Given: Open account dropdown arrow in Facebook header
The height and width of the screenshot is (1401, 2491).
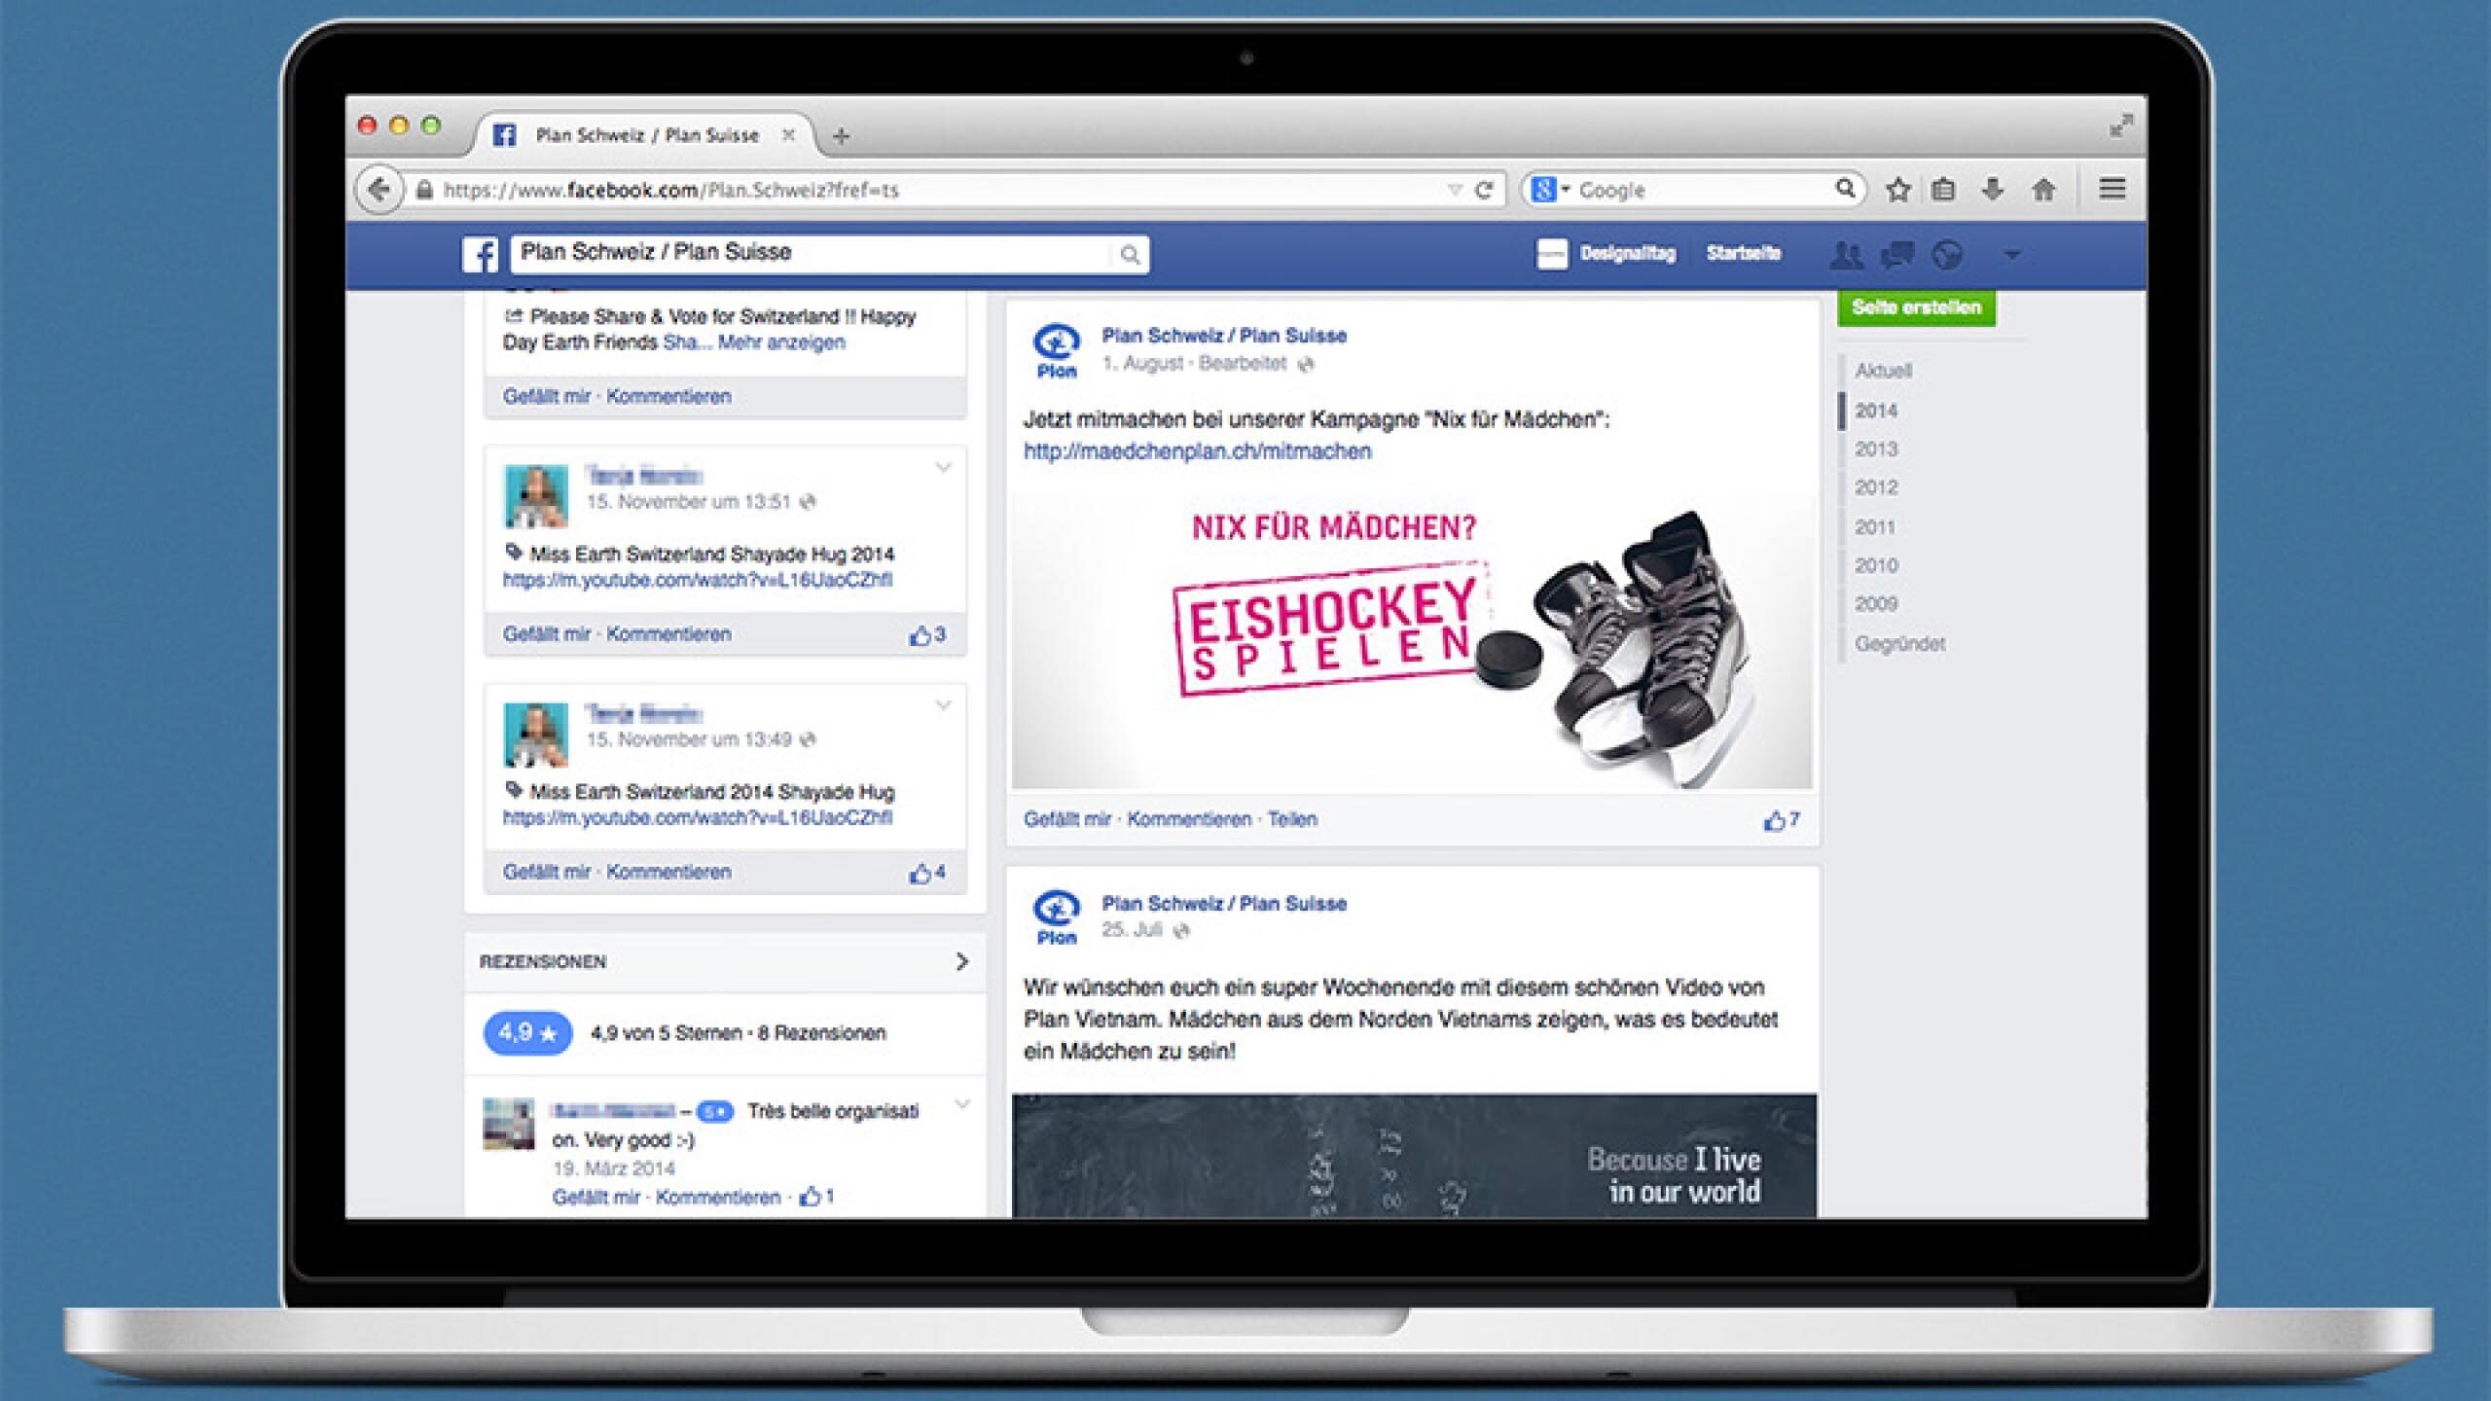Looking at the screenshot, I should click(2012, 255).
